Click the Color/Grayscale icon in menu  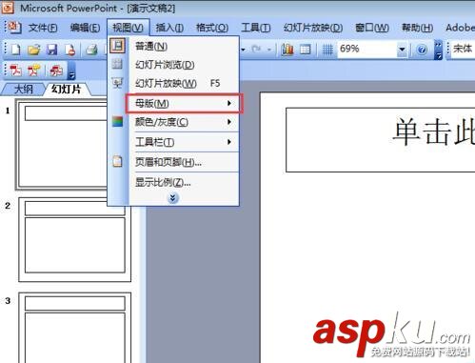point(117,122)
